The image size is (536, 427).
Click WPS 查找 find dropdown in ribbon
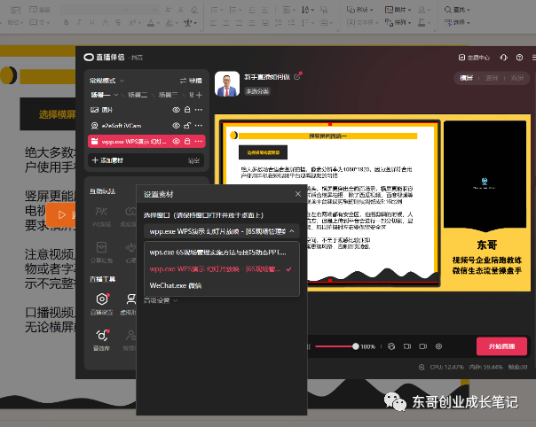[457, 10]
